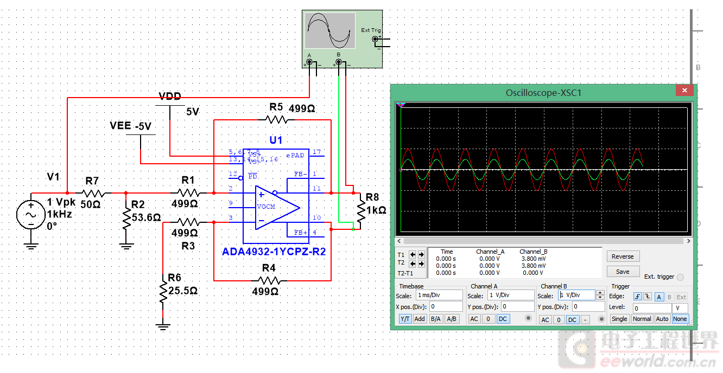This screenshot has height=373, width=723.
Task: Set Channel B coupling to DC
Action: (x=572, y=320)
